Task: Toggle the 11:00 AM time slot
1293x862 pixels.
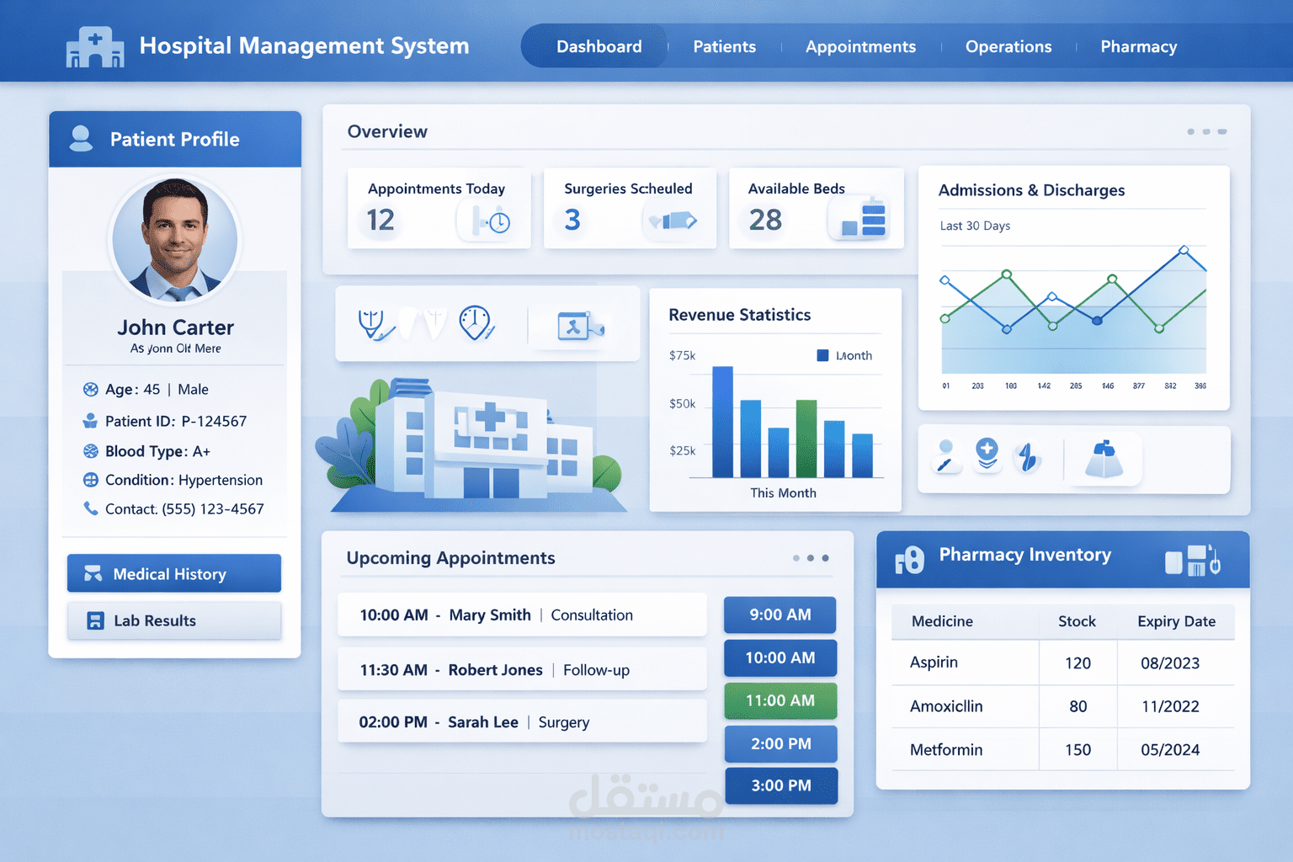Action: 780,700
